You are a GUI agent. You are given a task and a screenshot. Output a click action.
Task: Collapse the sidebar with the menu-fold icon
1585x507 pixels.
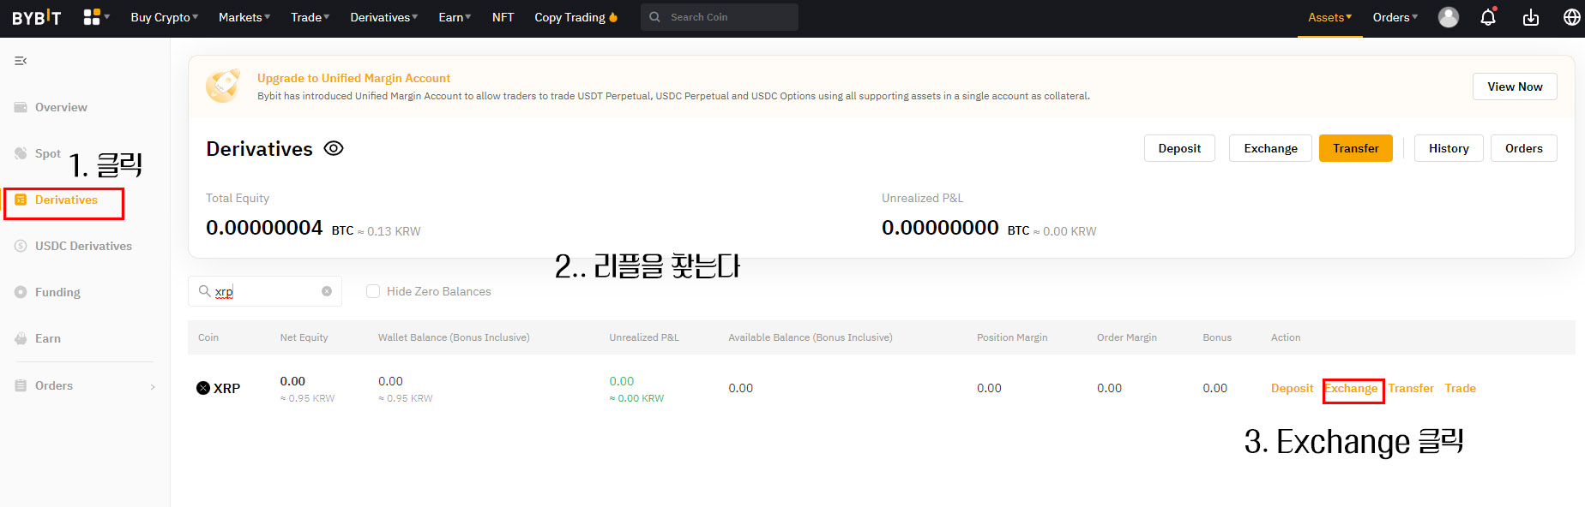[x=21, y=61]
